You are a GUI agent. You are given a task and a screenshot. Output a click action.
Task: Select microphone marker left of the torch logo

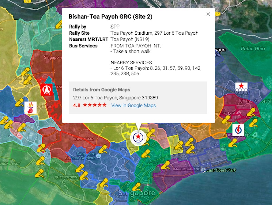[x=19, y=102]
